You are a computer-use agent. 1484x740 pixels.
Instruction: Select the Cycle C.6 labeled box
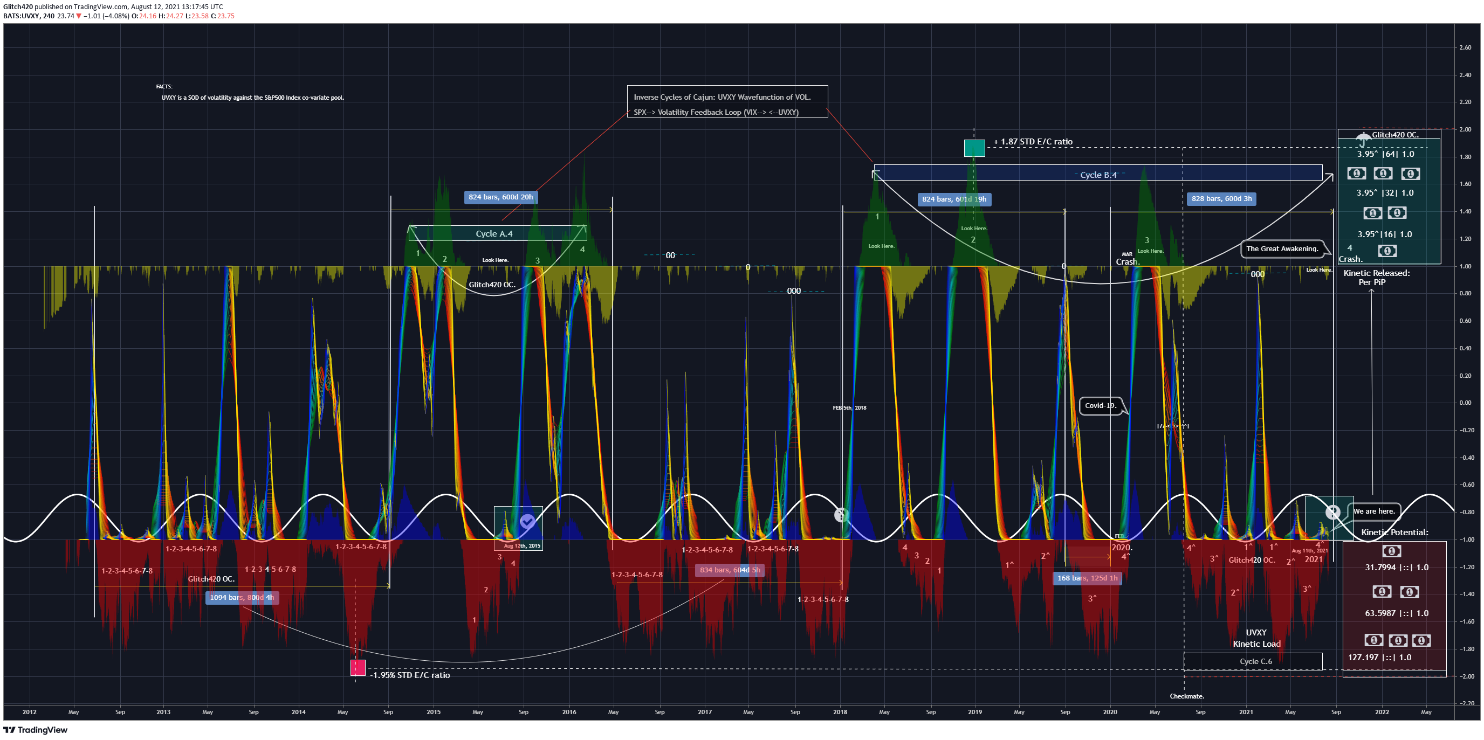tap(1253, 661)
